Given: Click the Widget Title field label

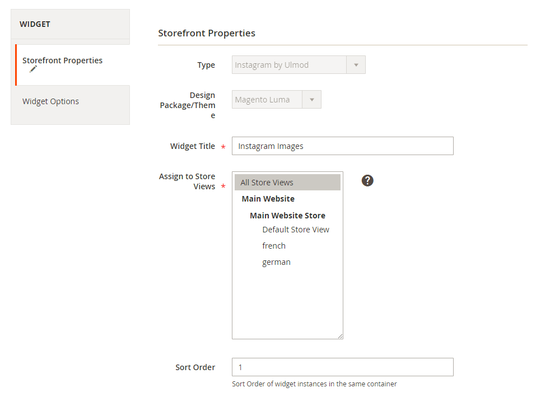Looking at the screenshot, I should (x=192, y=146).
